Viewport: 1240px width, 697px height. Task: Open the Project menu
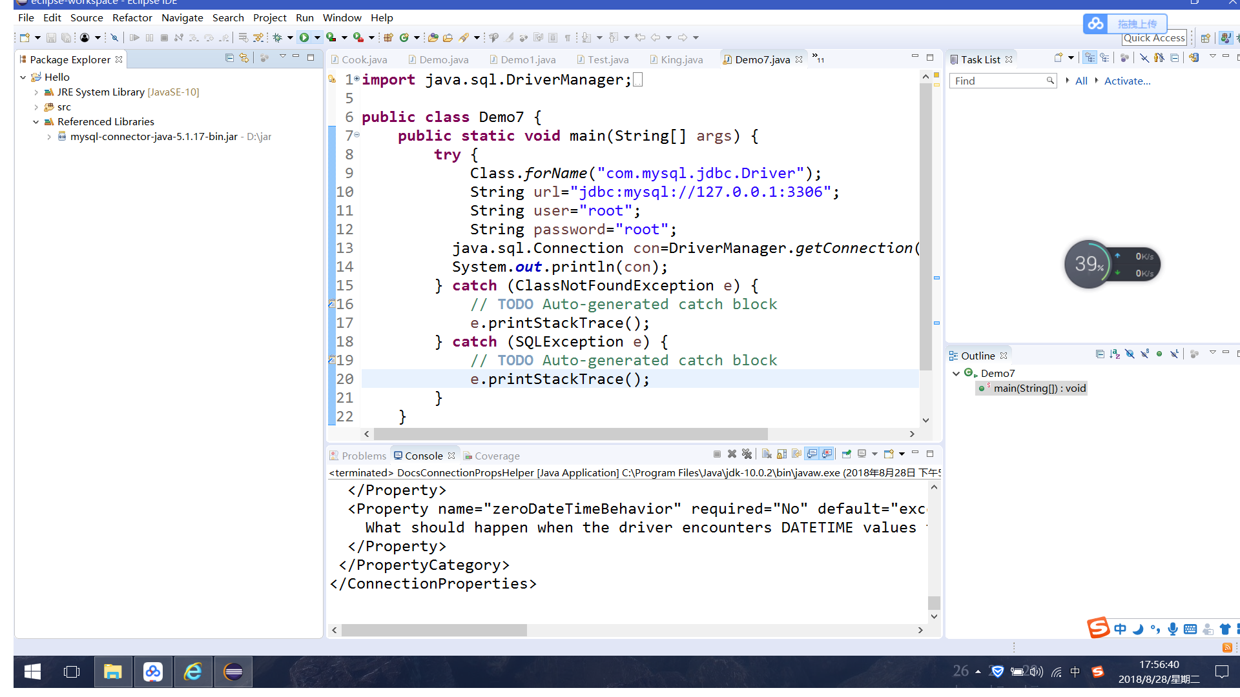tap(269, 17)
